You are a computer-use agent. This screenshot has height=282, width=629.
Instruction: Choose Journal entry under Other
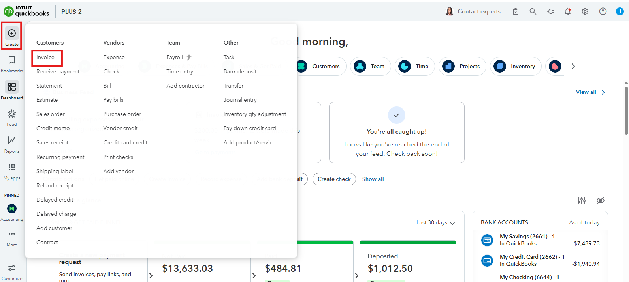(x=240, y=100)
